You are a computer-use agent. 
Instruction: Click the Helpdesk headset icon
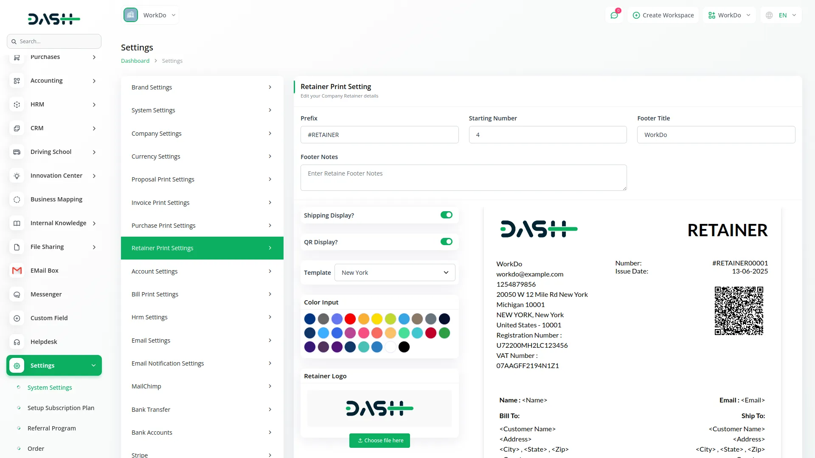tap(17, 342)
